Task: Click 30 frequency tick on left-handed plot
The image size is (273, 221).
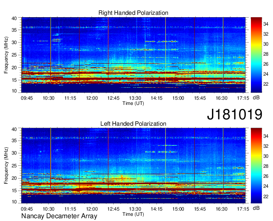Action: pos(14,153)
